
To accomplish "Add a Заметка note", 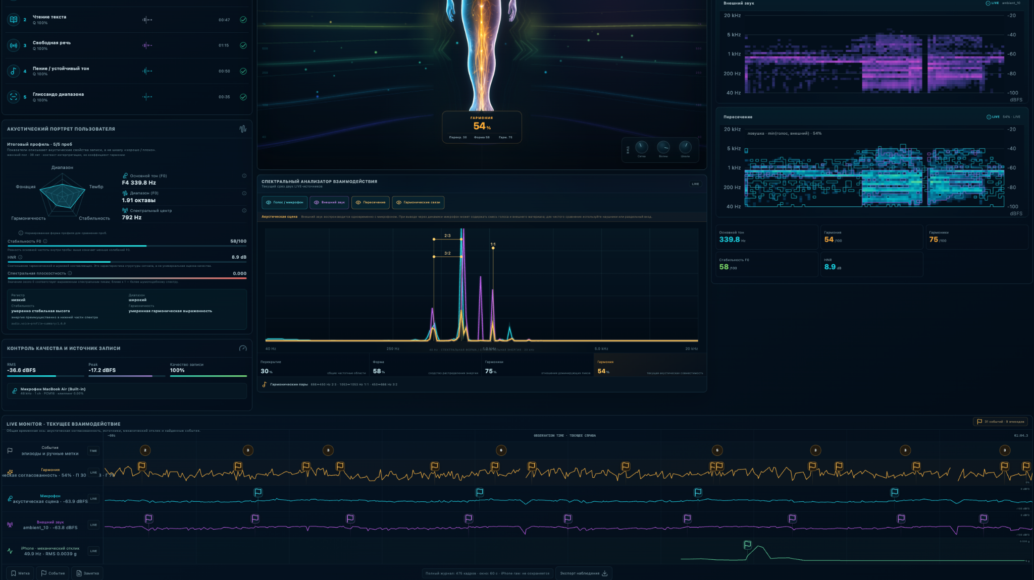I will (x=87, y=573).
